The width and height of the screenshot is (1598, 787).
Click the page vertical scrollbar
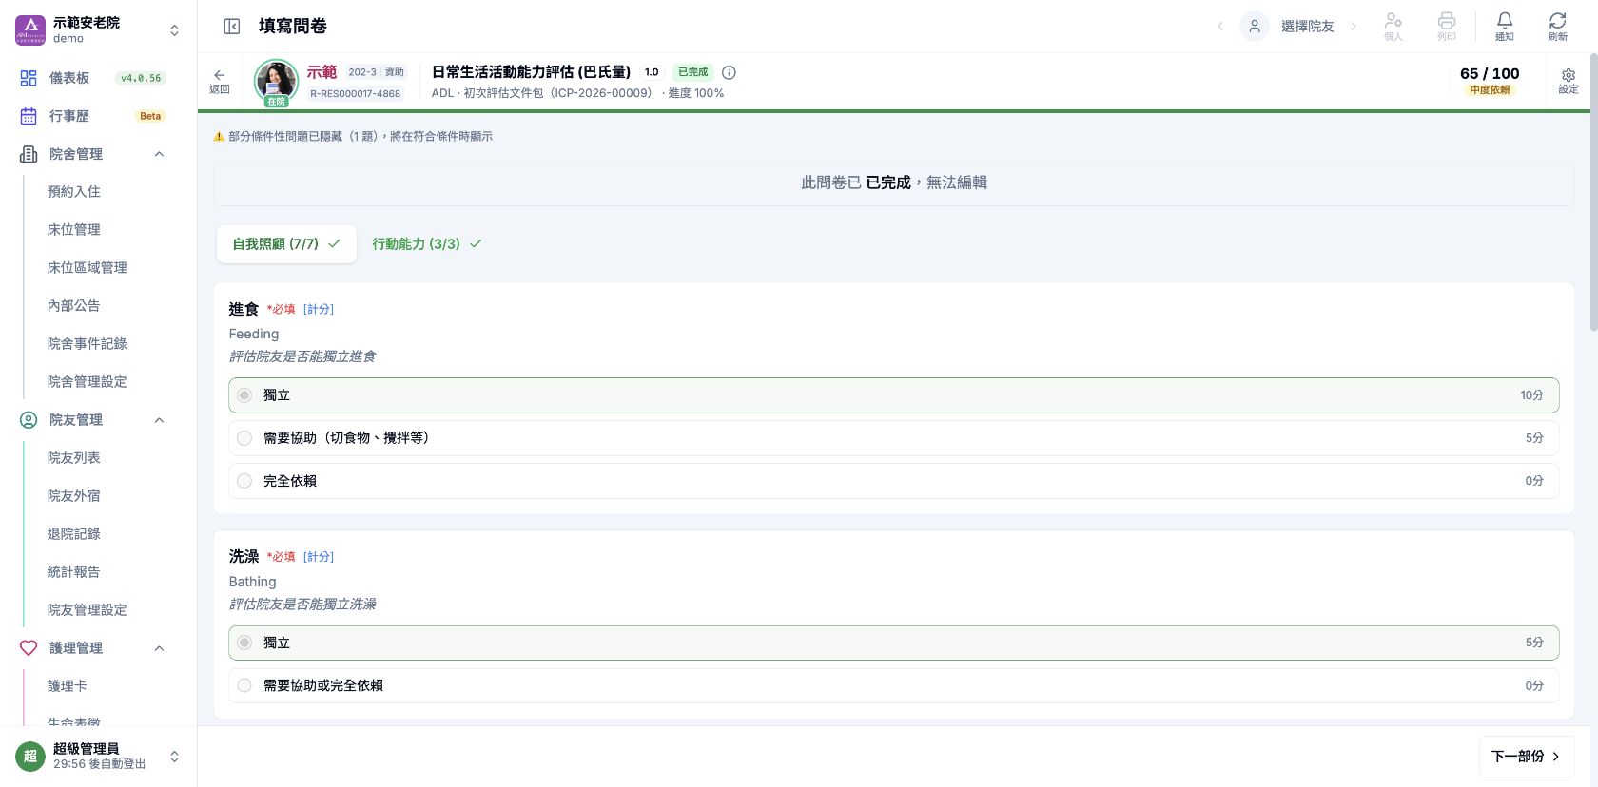[x=1593, y=190]
